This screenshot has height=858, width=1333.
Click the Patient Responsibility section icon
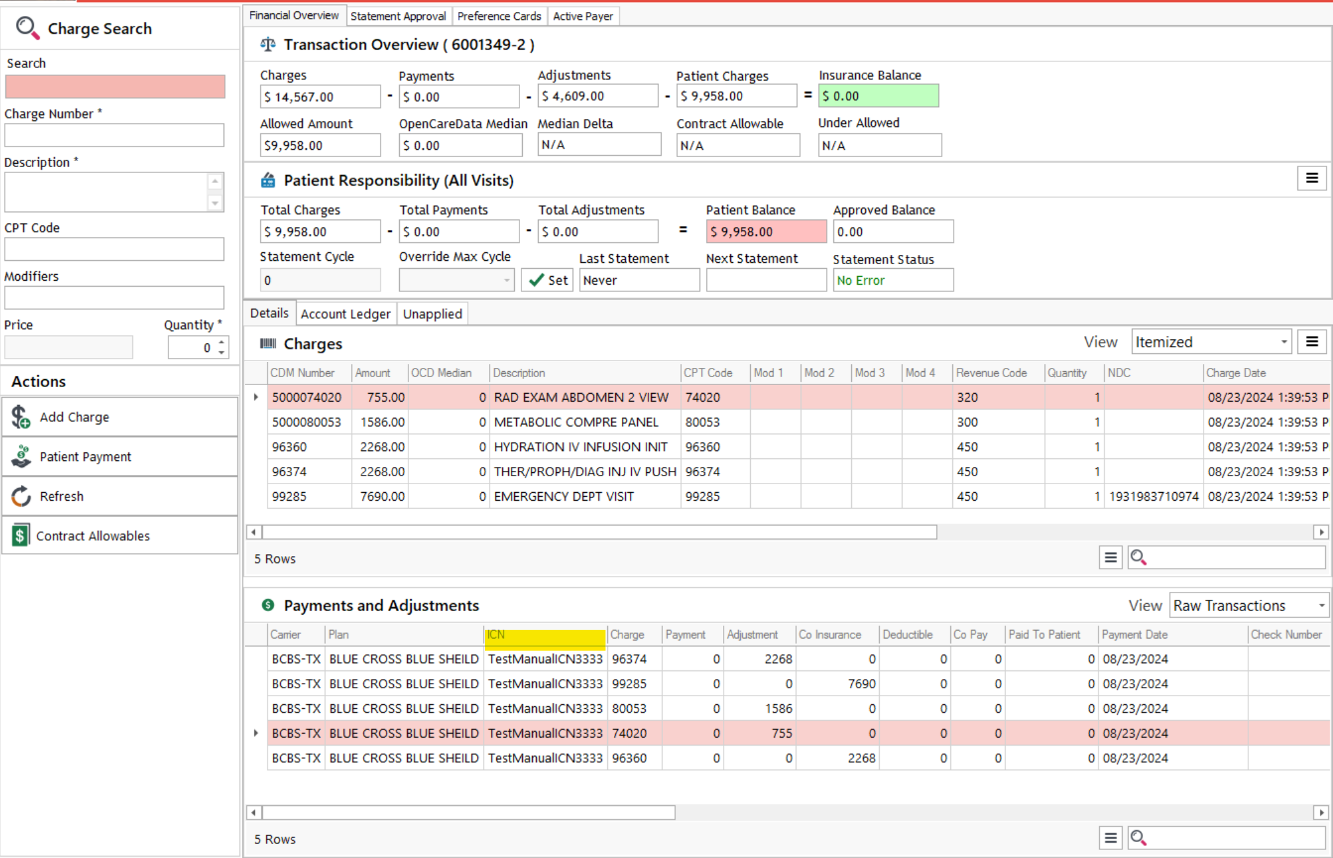coord(268,180)
